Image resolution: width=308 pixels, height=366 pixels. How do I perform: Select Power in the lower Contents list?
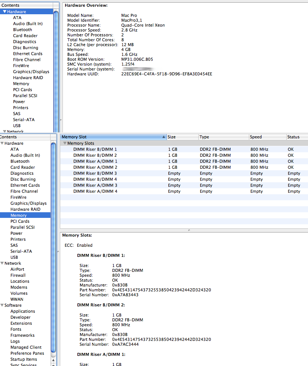[x=16, y=233]
